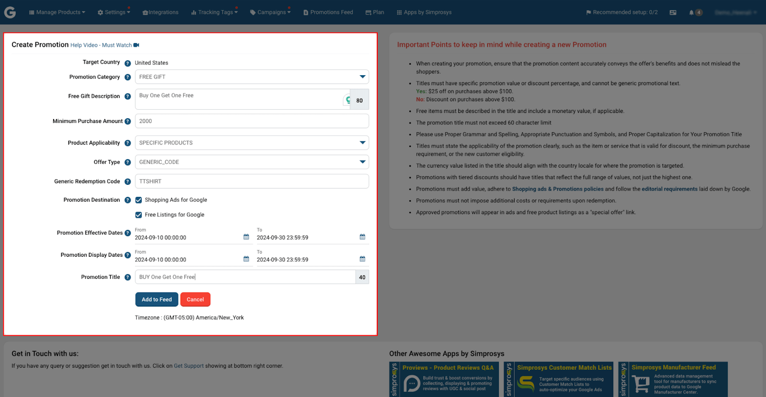Click the Simprosys G logo icon
Image resolution: width=766 pixels, height=397 pixels.
(x=10, y=12)
